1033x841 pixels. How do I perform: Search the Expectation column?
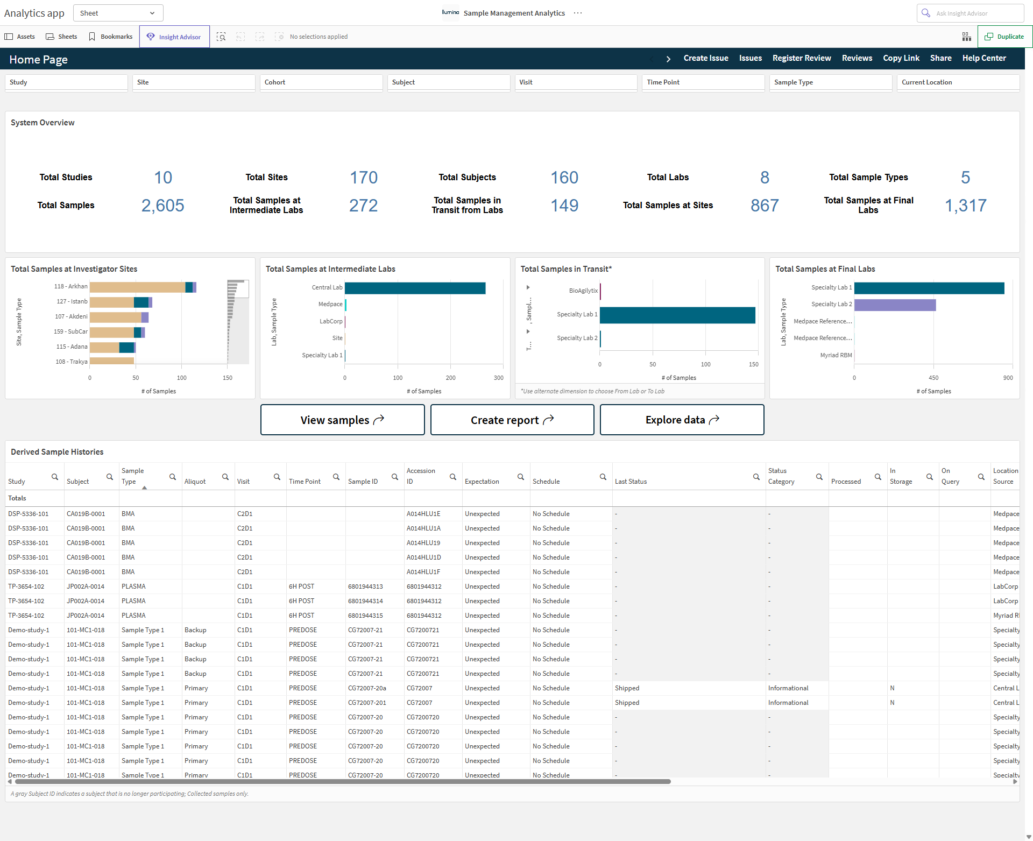[521, 477]
